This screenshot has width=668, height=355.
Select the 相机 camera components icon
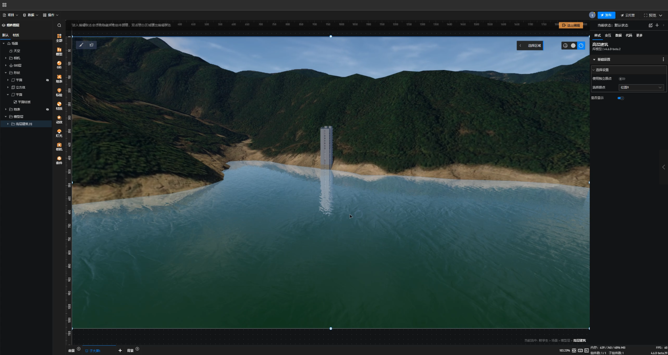pos(58,147)
